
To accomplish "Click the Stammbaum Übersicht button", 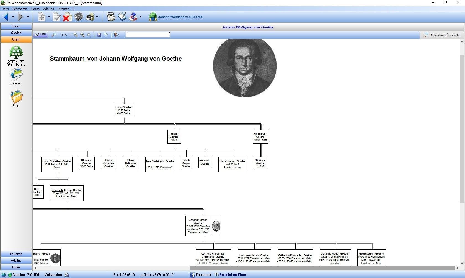I will coord(442,35).
